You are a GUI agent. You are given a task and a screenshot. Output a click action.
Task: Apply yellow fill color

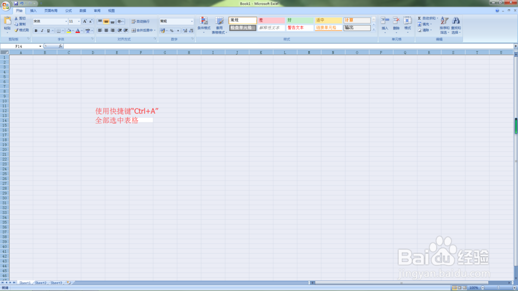point(69,30)
